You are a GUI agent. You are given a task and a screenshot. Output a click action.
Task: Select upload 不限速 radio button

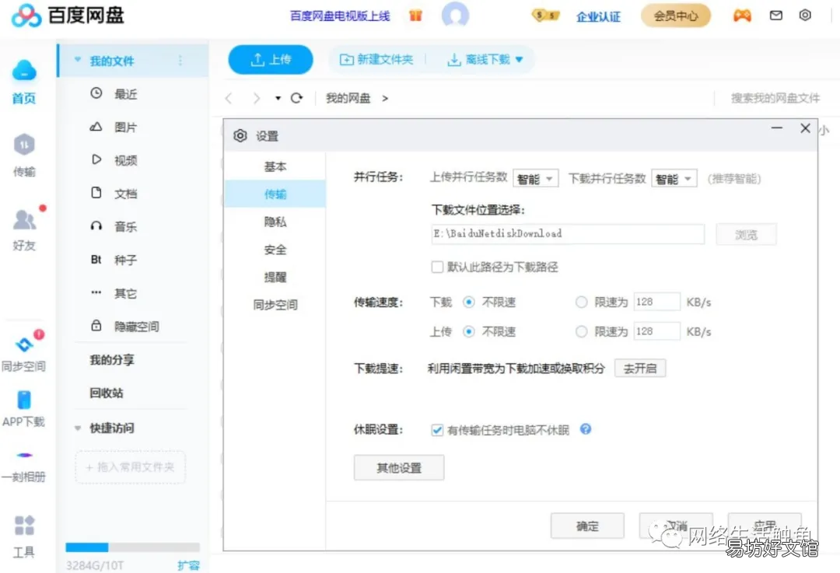click(469, 331)
